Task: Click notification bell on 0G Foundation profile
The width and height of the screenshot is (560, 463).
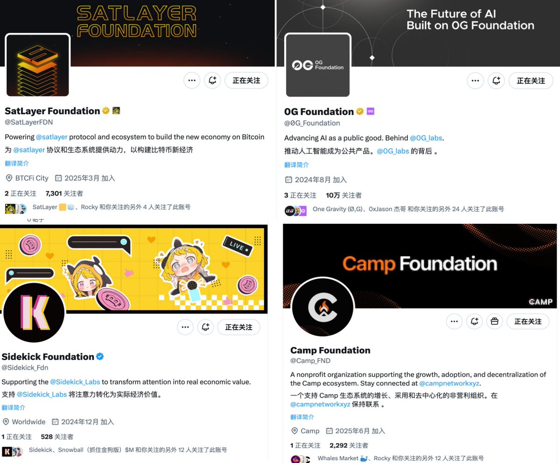Action: (496, 81)
